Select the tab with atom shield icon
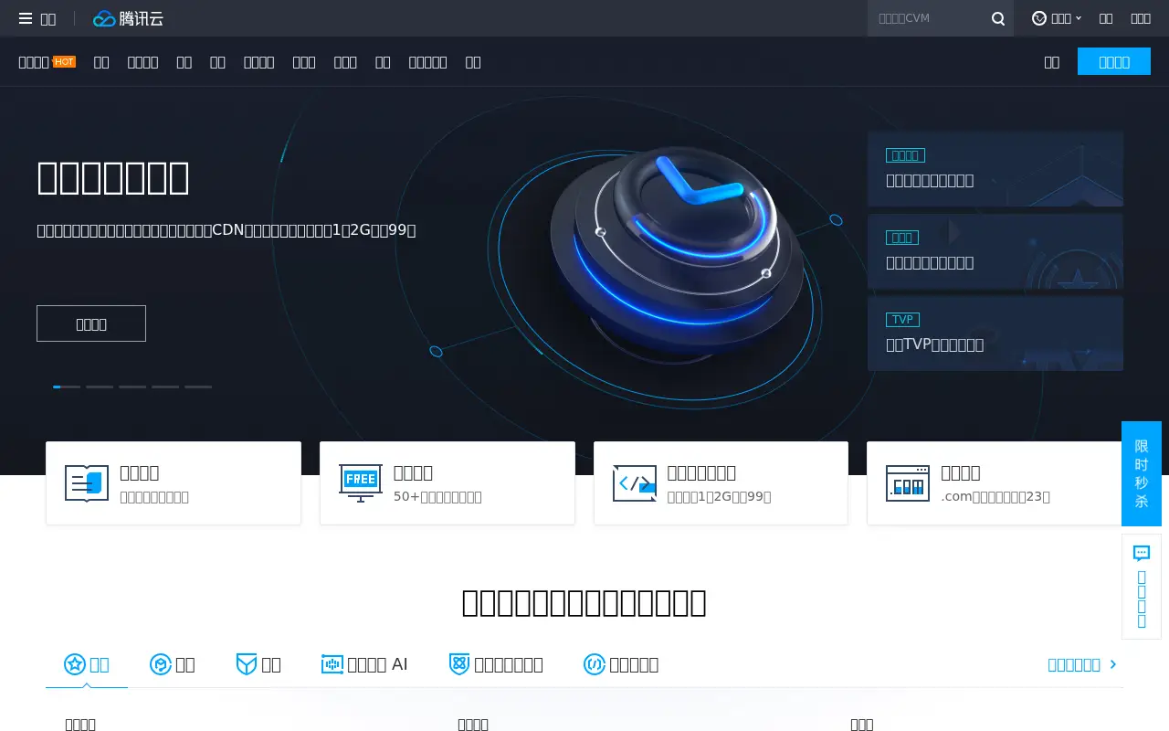Screen dimensions: 1169x731 [x=496, y=664]
